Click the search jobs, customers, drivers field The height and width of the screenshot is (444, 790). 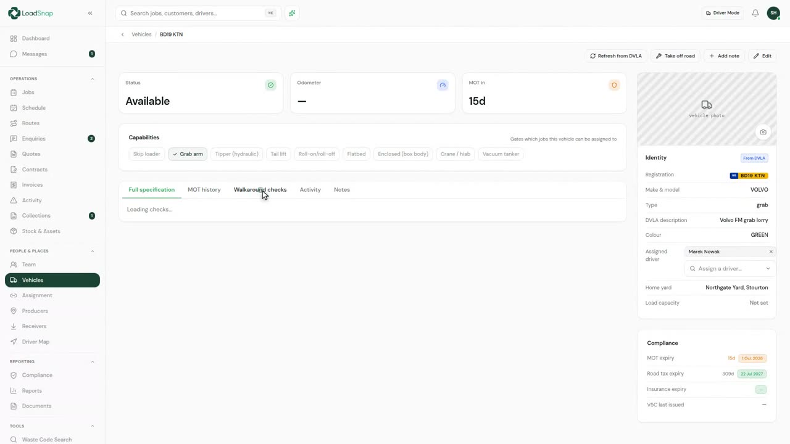pos(198,13)
